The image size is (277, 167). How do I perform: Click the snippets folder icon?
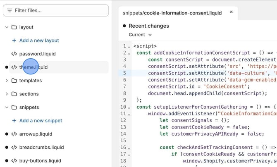point(14,107)
